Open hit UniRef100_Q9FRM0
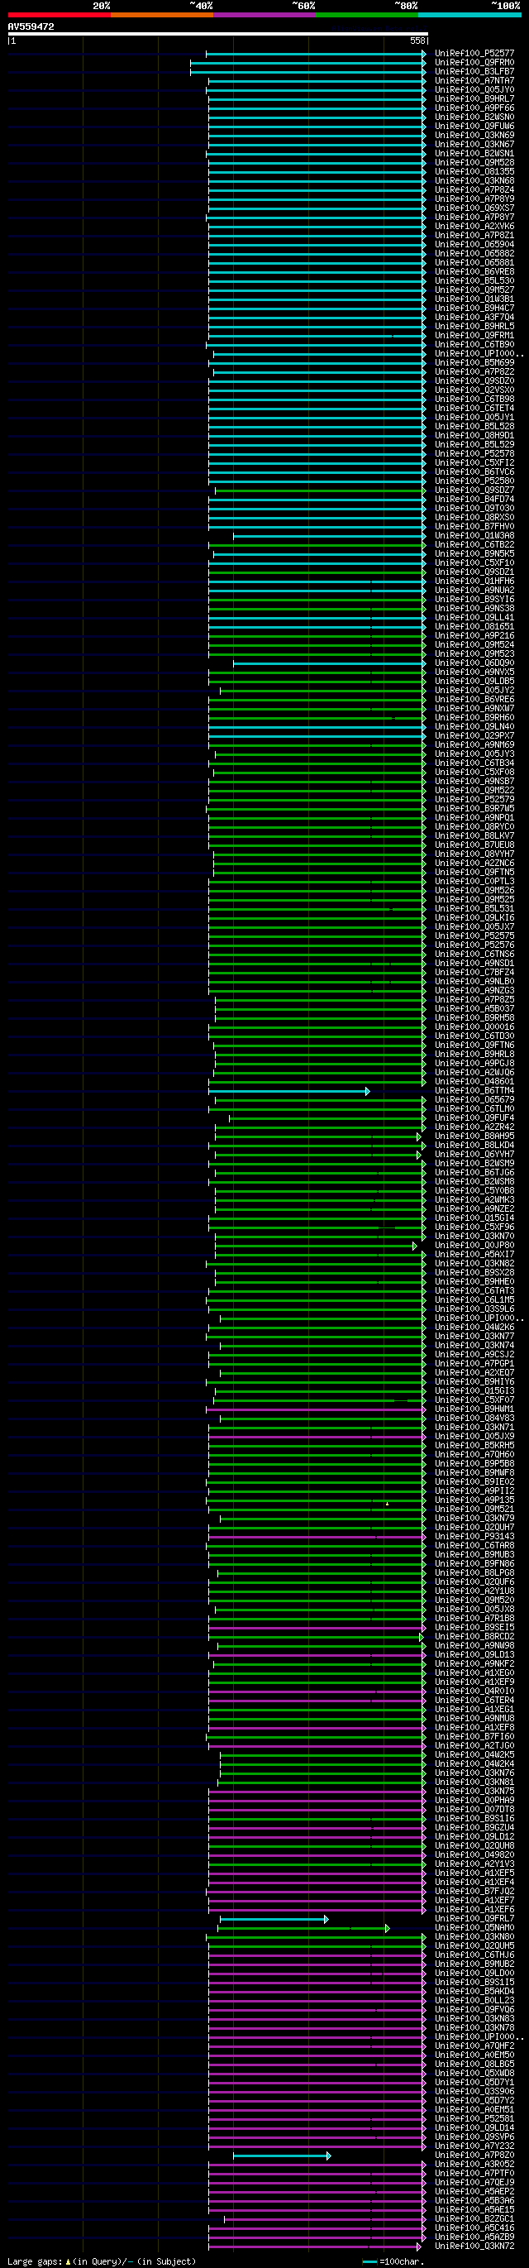 click(474, 63)
